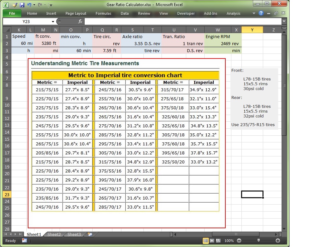
Task: Click the Front/Rear tire notes text box
Action: (x=254, y=99)
